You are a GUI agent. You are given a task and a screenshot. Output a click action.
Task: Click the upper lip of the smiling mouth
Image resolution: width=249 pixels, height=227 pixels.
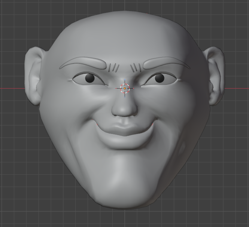125,129
